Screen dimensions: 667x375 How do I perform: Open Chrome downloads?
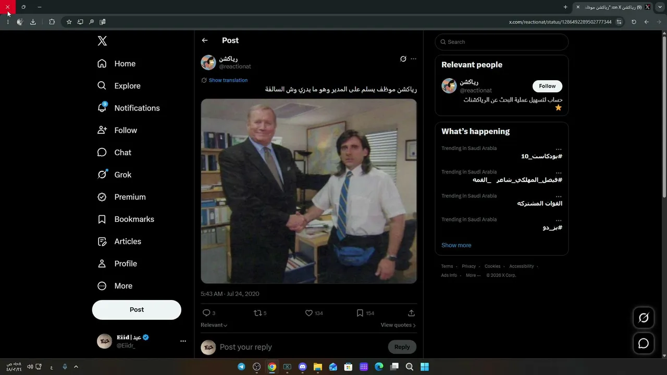point(33,22)
